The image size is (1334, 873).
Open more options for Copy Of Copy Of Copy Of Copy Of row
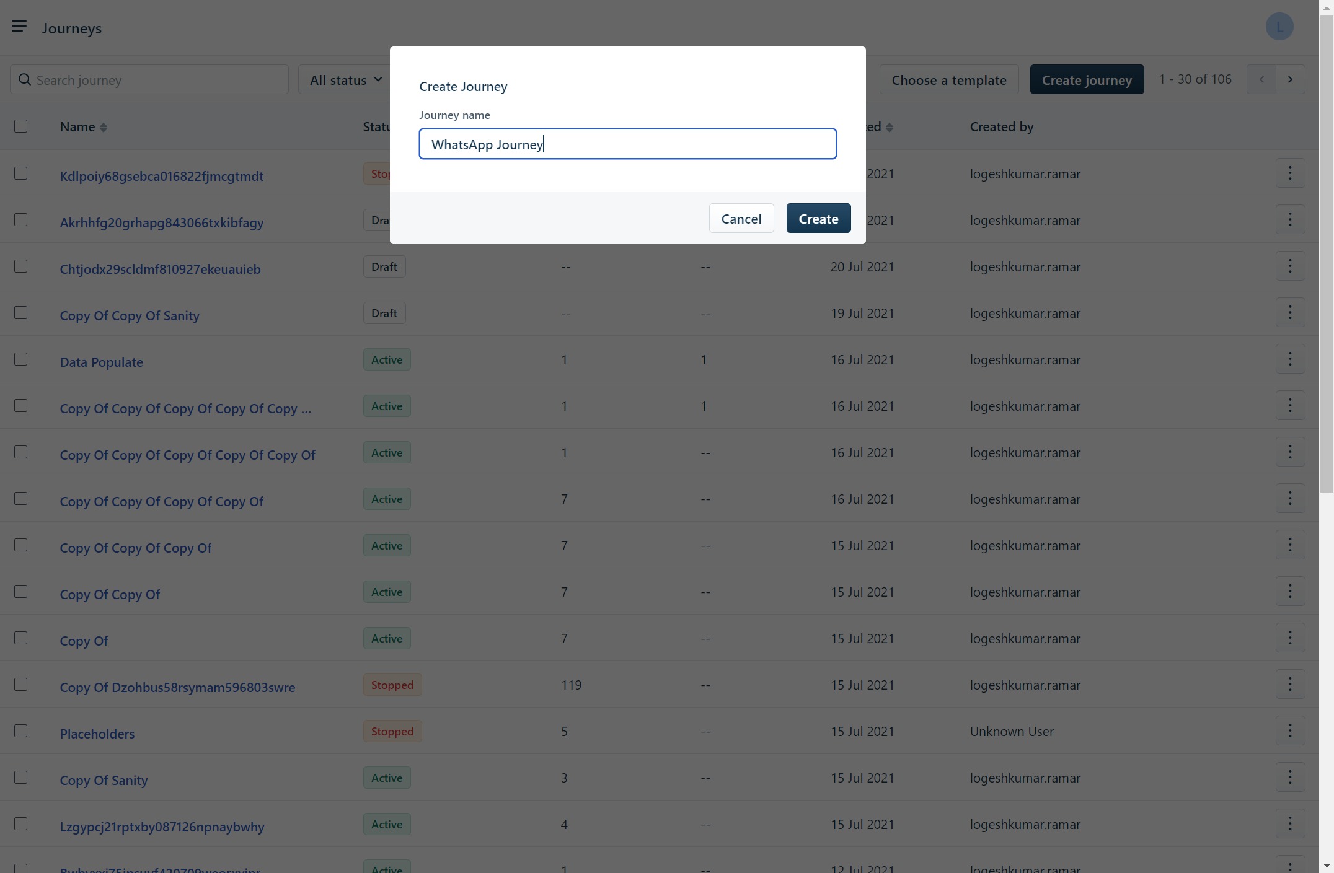coord(1291,498)
